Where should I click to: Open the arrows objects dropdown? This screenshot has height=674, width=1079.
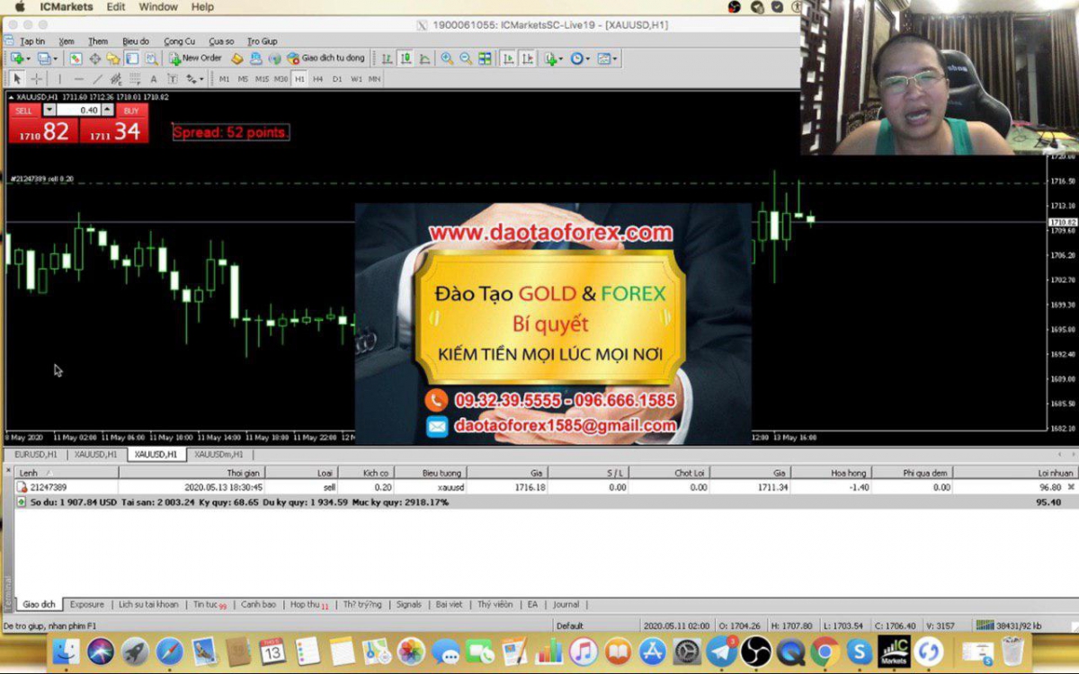coord(194,79)
